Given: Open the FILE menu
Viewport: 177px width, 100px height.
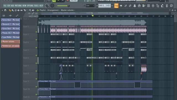Looking at the screenshot, I should click(x=5, y=6).
